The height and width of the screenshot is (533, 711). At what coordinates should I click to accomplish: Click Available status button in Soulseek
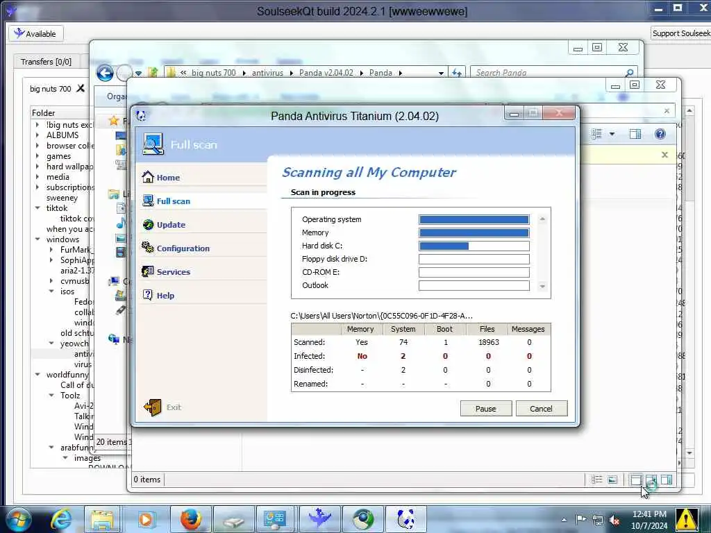[36, 33]
